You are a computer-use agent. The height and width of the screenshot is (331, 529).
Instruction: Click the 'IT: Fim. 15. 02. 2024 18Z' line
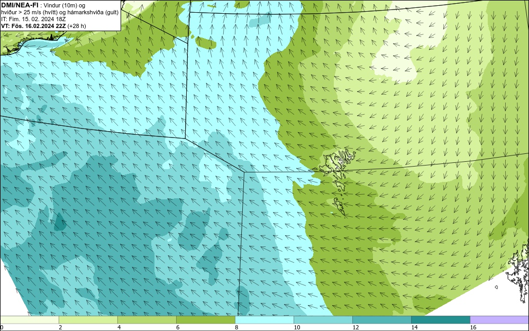pyautogui.click(x=33, y=19)
